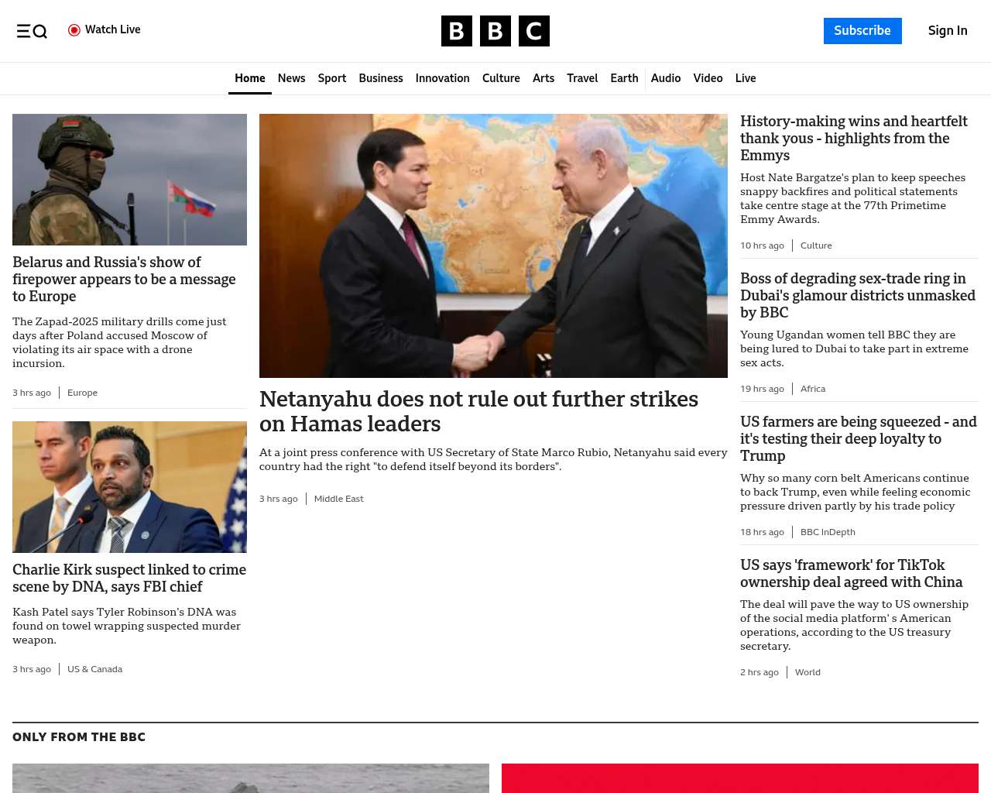Click the Europe category tag
Viewport: 991px width, 793px height.
click(x=82, y=393)
